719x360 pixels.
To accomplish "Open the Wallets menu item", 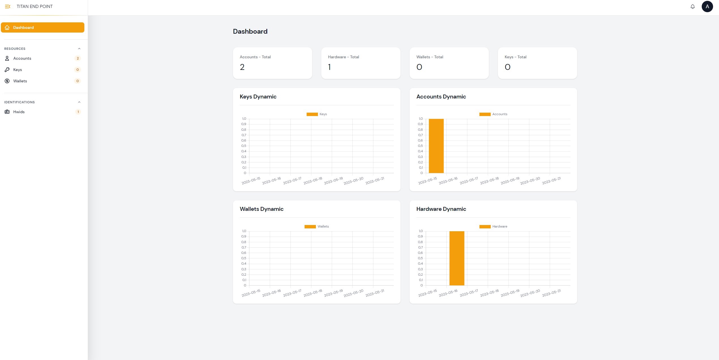I will pyautogui.click(x=20, y=81).
